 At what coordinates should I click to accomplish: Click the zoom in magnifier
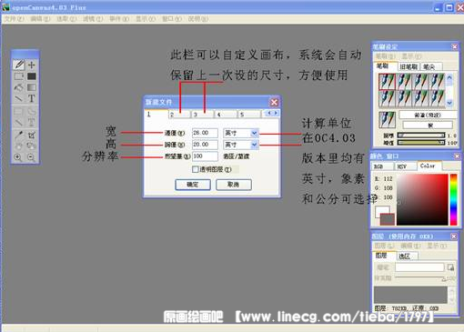(18, 157)
